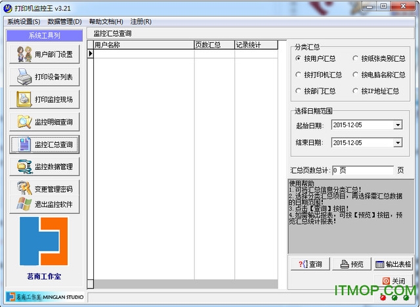Click the 记录统计 column header
This screenshot has height=307, width=420.
coord(257,45)
